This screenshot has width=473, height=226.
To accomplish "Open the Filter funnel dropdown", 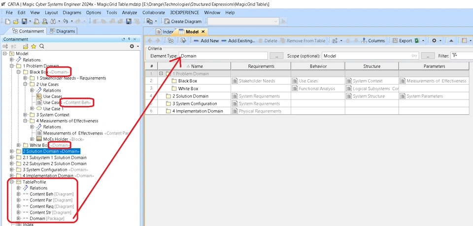I will (455, 56).
